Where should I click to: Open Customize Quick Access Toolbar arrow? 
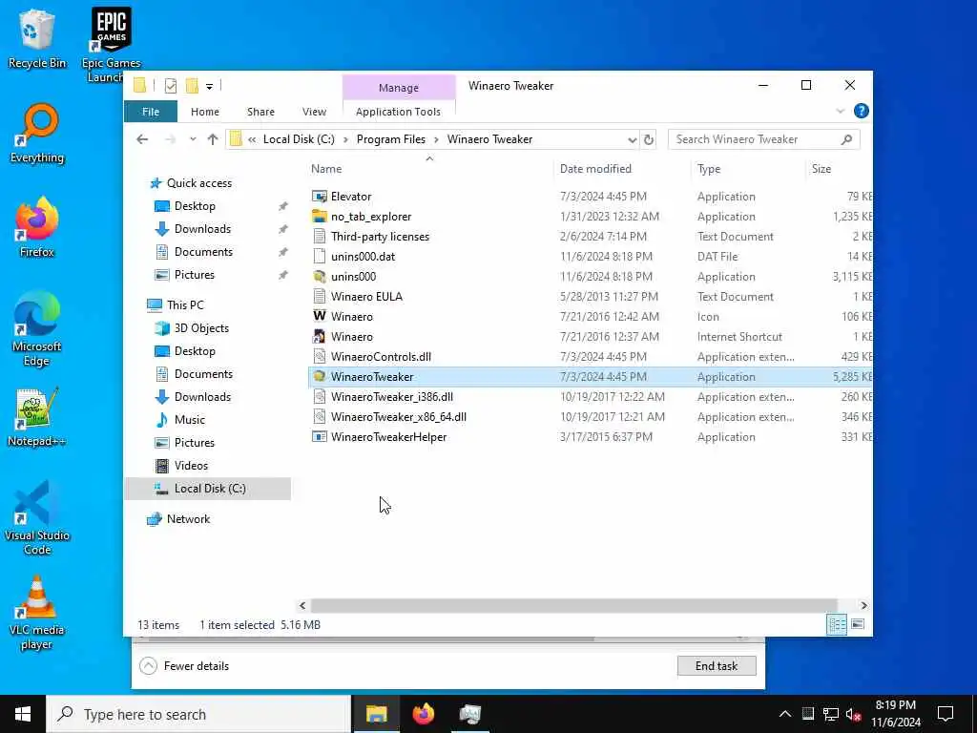pyautogui.click(x=209, y=86)
